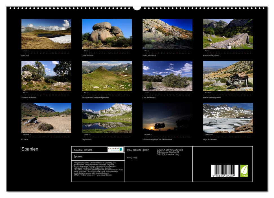Open the www.calvendo.com website link
This screenshot has width=274, height=198.
pos(104,176)
